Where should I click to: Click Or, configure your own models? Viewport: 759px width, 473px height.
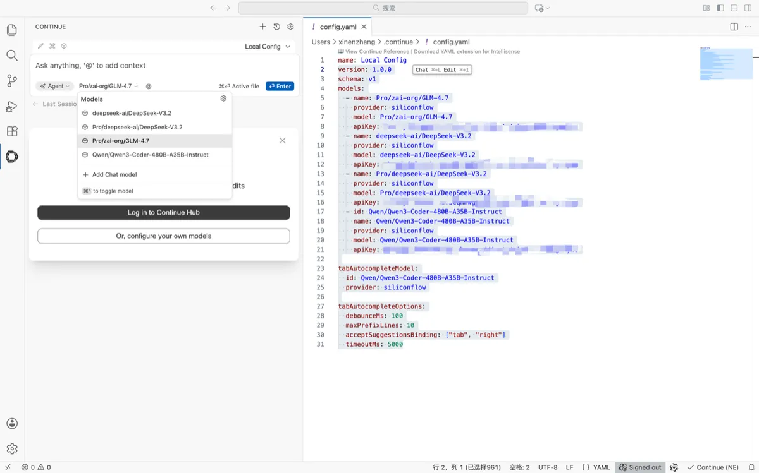tap(164, 236)
